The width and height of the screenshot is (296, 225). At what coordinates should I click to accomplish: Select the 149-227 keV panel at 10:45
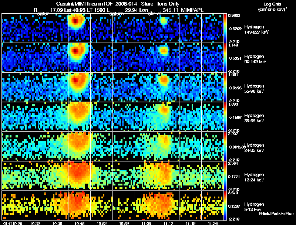click(79, 28)
